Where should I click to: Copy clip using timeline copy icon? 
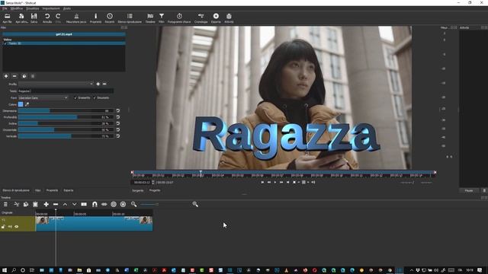[26, 204]
